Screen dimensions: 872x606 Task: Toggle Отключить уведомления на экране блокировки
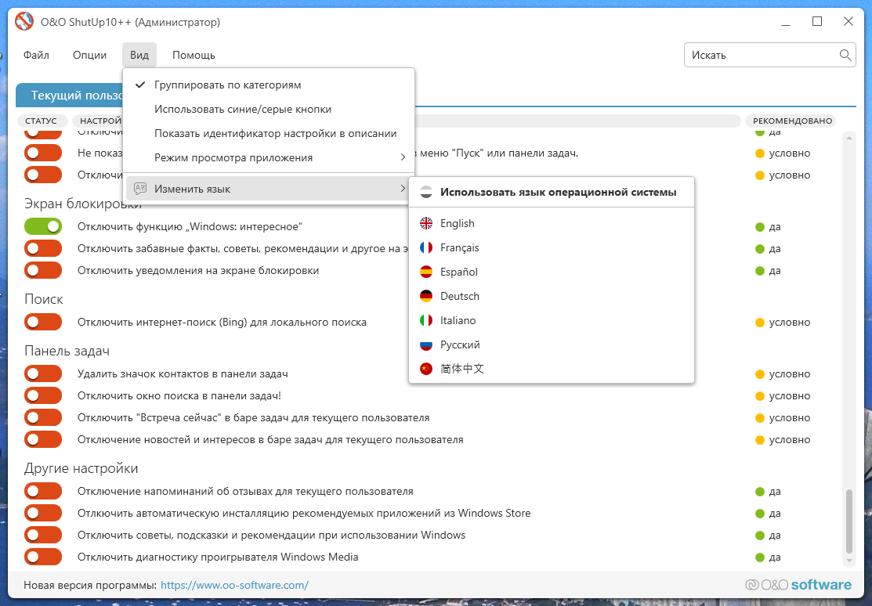(43, 270)
